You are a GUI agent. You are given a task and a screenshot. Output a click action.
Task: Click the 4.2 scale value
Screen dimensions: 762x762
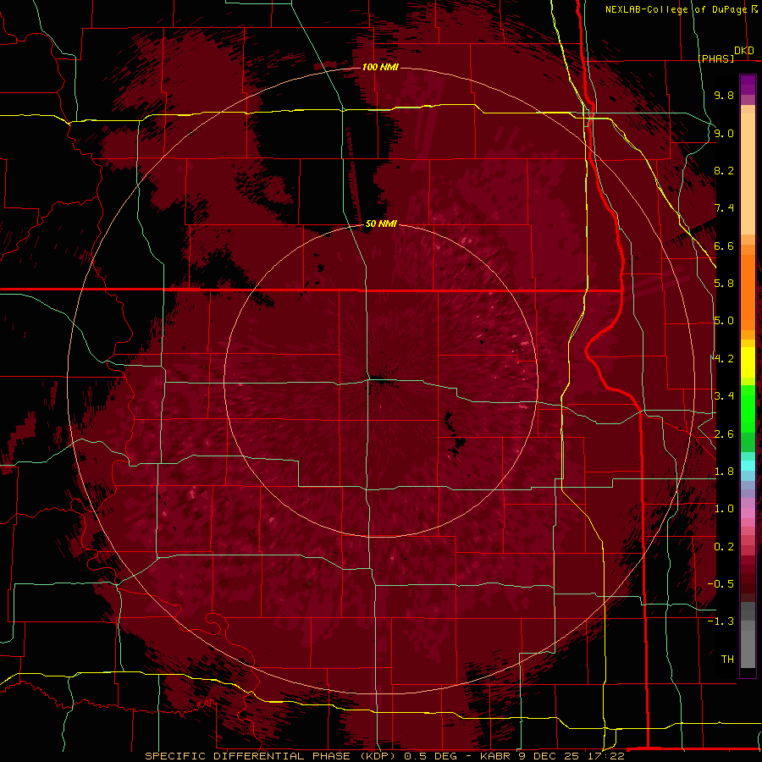(724, 359)
